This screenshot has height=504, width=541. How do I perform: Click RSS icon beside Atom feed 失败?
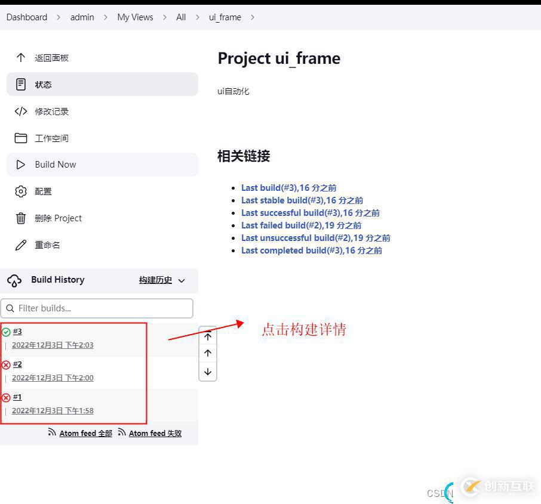click(x=121, y=432)
